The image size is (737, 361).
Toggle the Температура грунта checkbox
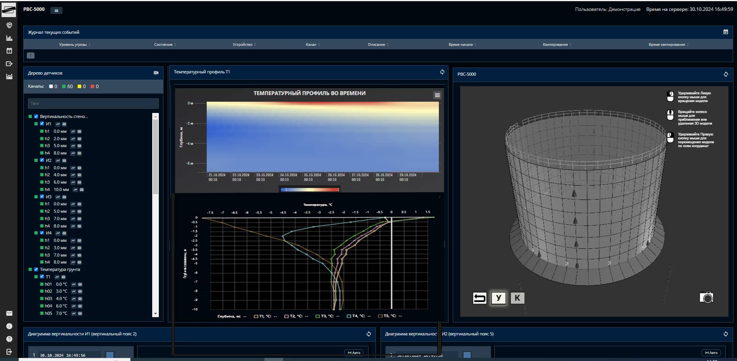pyautogui.click(x=36, y=269)
